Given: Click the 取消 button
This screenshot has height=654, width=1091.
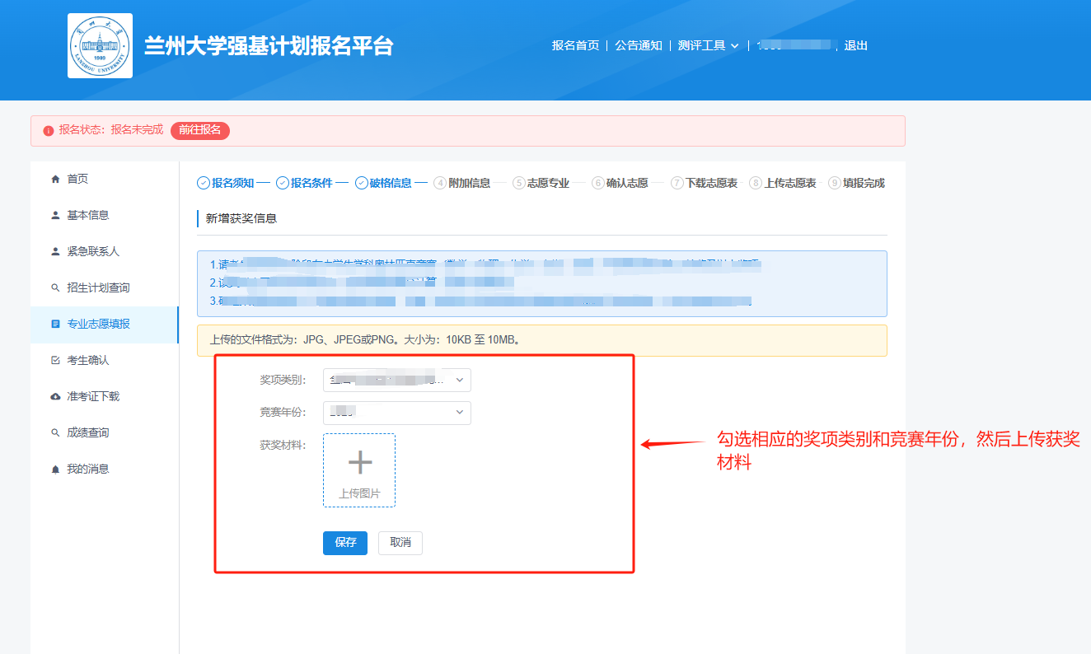Looking at the screenshot, I should tap(400, 543).
